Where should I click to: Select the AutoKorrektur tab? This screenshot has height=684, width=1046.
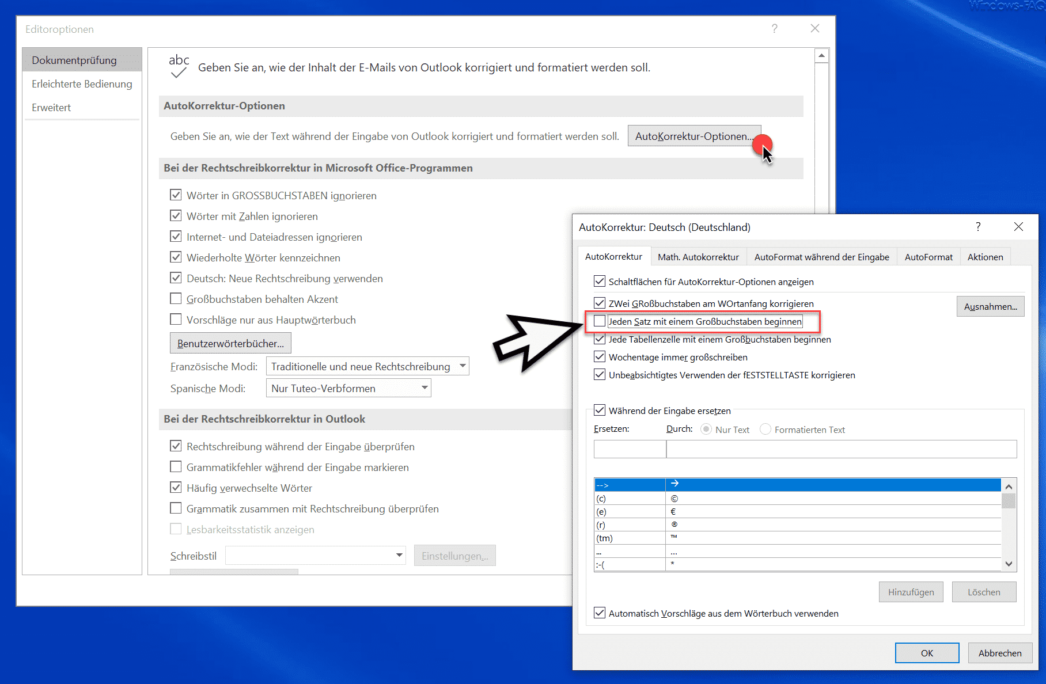(613, 257)
